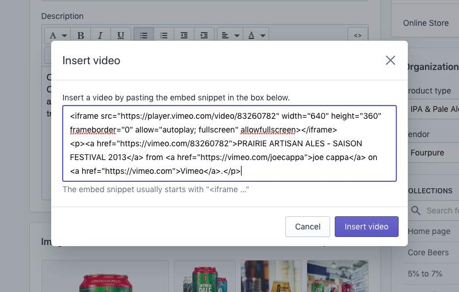Open the beer glass product image
This screenshot has width=459, height=292.
[x=271, y=277]
